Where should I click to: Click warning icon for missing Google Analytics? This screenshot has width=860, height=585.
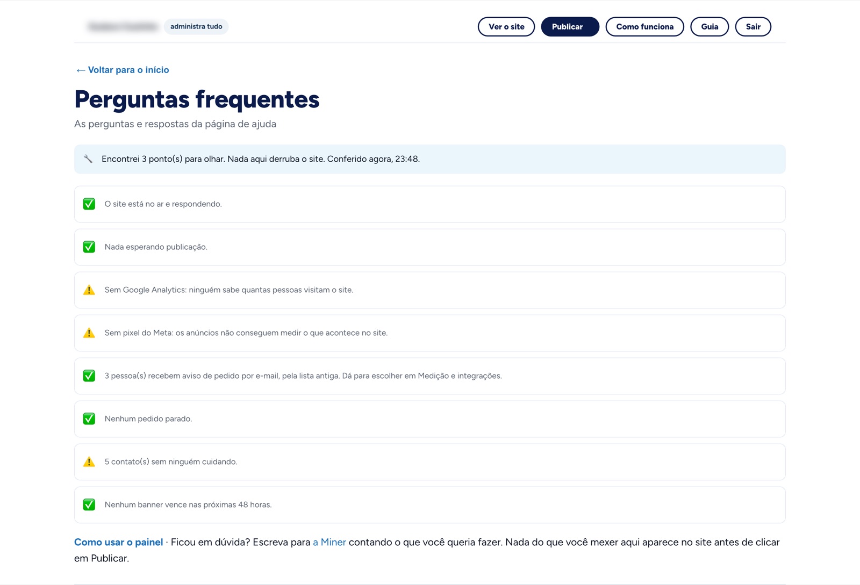pos(89,290)
